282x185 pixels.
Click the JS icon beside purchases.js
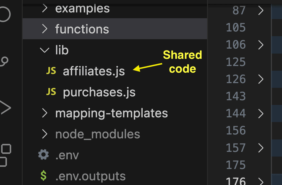tap(51, 92)
